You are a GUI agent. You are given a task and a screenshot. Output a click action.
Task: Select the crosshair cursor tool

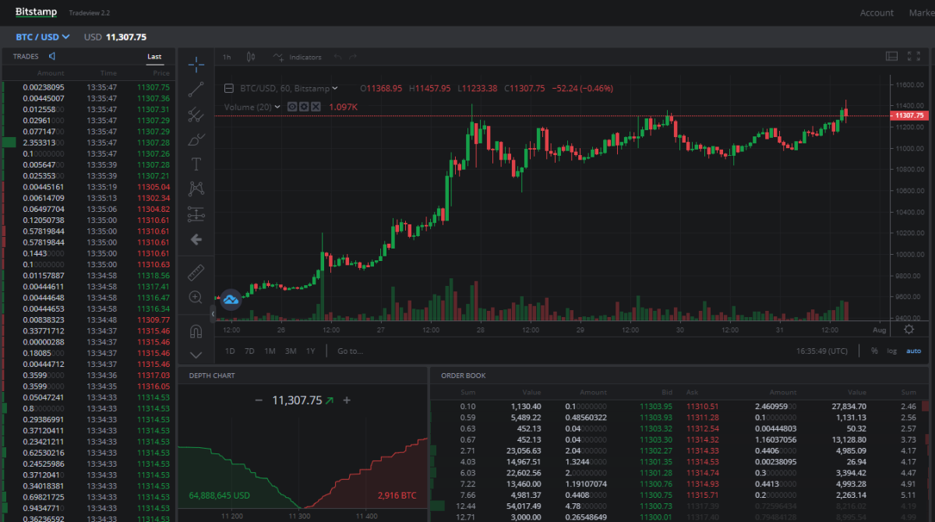click(x=196, y=64)
